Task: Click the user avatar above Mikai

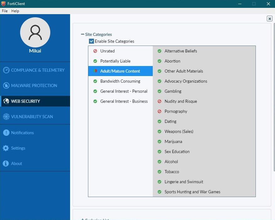Action: (x=35, y=32)
